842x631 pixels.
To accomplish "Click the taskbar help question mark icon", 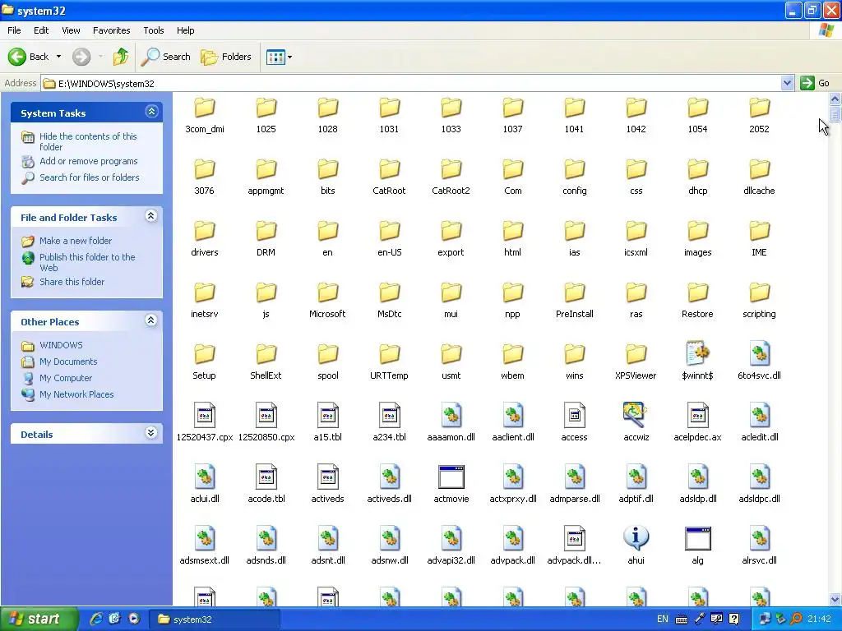I will pos(734,619).
